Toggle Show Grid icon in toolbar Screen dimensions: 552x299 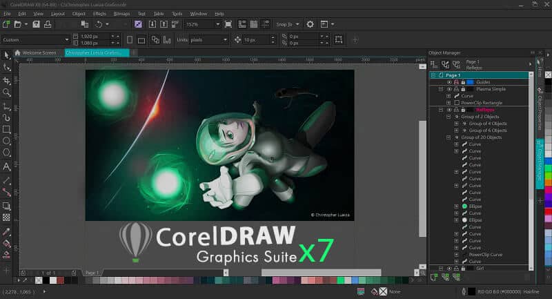pos(254,24)
